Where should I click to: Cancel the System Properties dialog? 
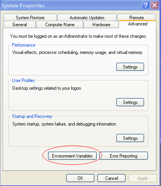(111, 178)
